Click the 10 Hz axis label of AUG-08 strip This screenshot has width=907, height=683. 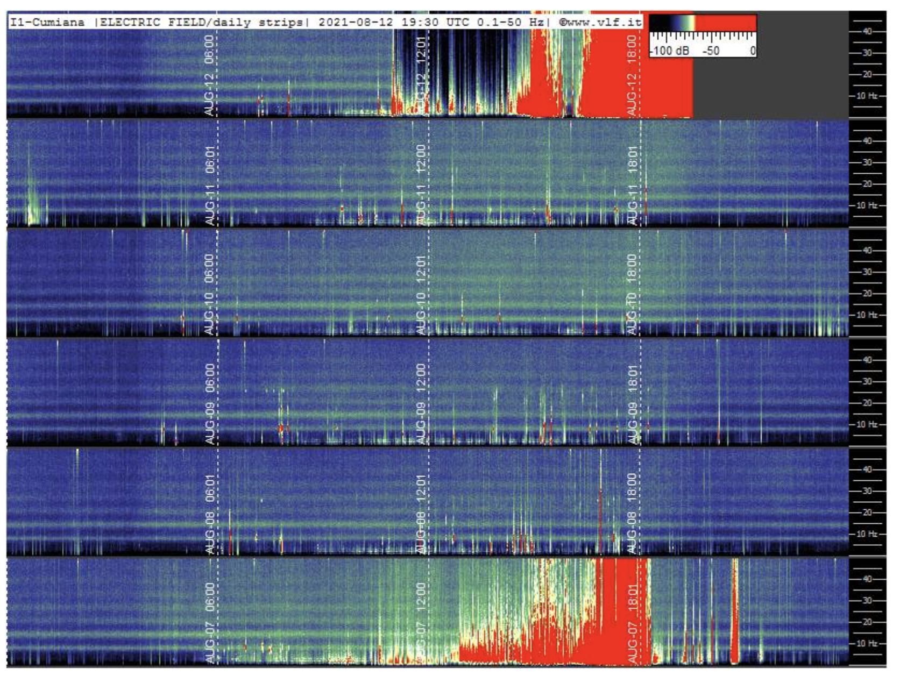[x=867, y=534]
